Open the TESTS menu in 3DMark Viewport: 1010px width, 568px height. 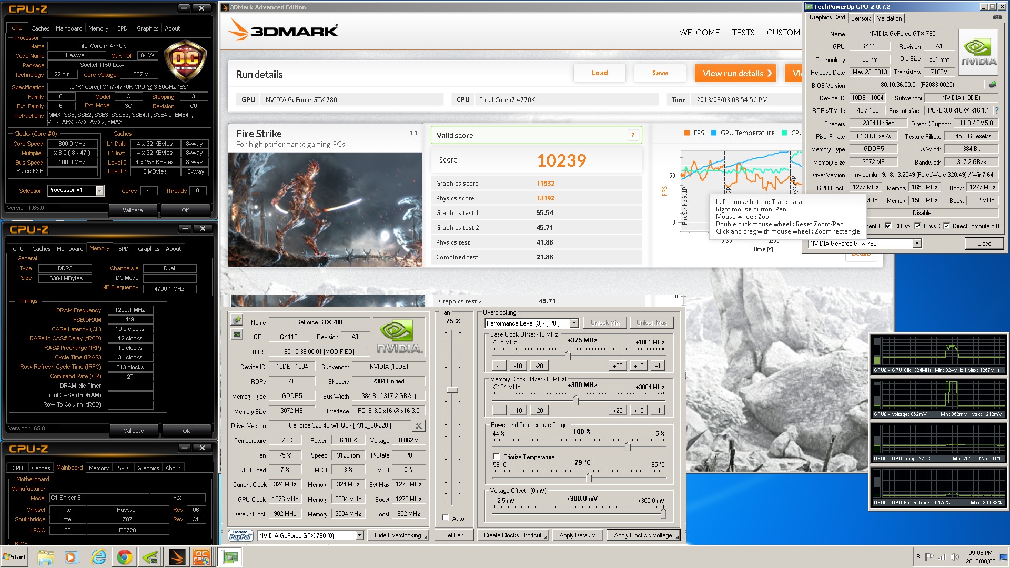coord(743,32)
